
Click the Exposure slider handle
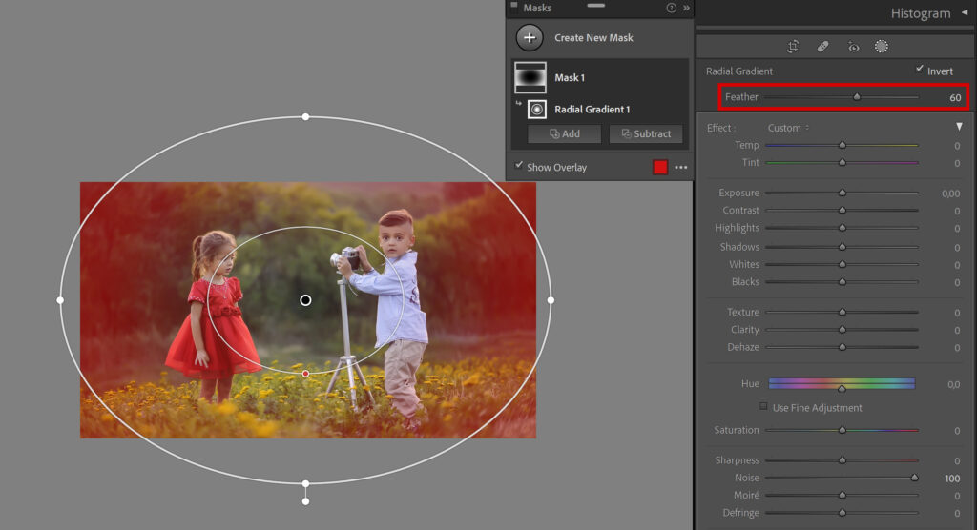click(842, 193)
